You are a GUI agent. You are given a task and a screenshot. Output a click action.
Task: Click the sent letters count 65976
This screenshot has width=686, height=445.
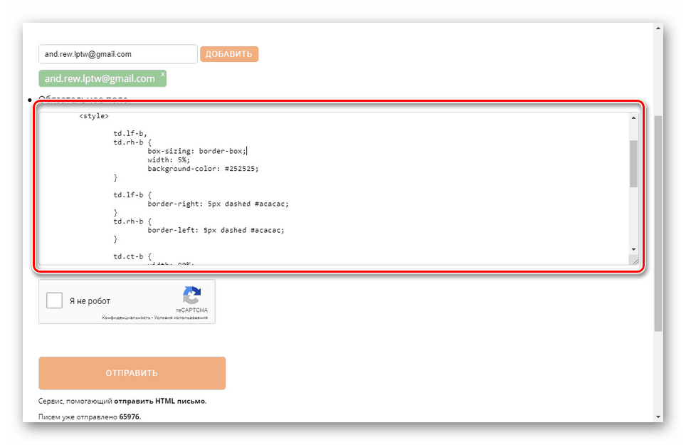click(x=129, y=417)
